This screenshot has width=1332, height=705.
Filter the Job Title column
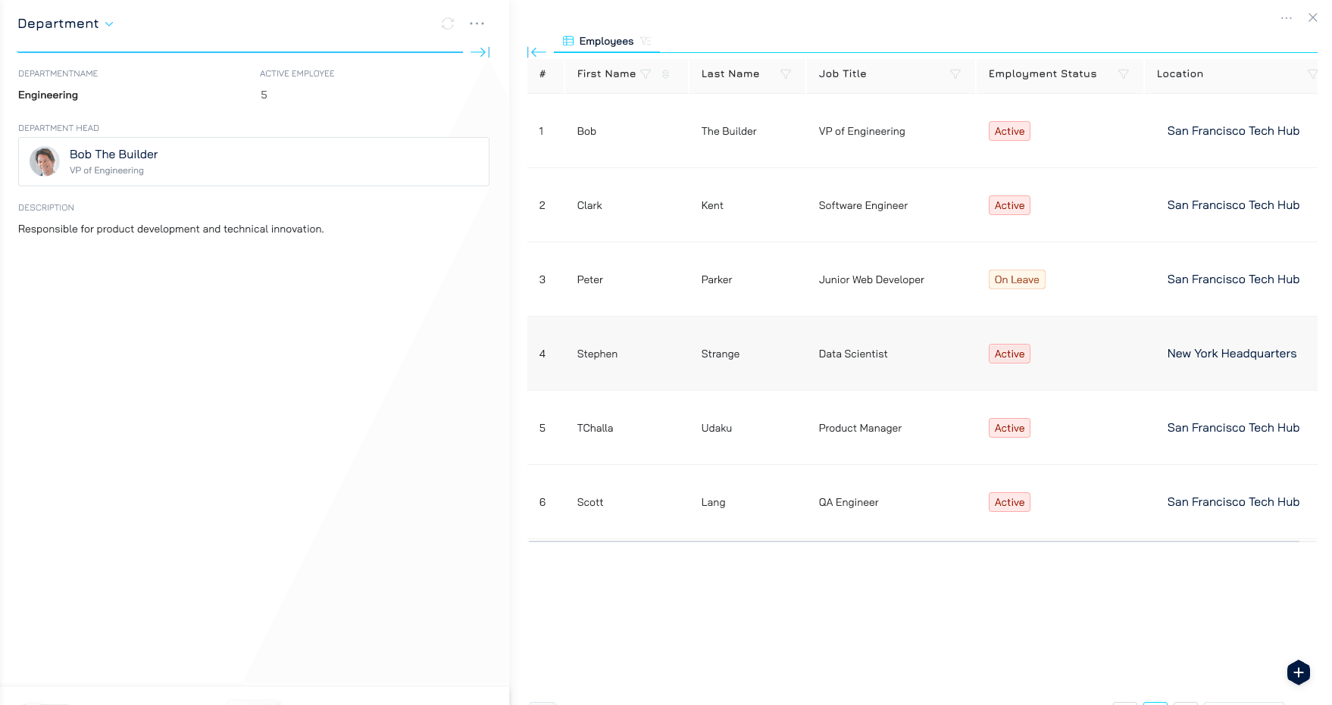pyautogui.click(x=955, y=74)
